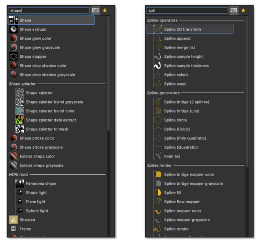Select Shape glow color entry
The width and height of the screenshot is (262, 244).
tap(35, 38)
